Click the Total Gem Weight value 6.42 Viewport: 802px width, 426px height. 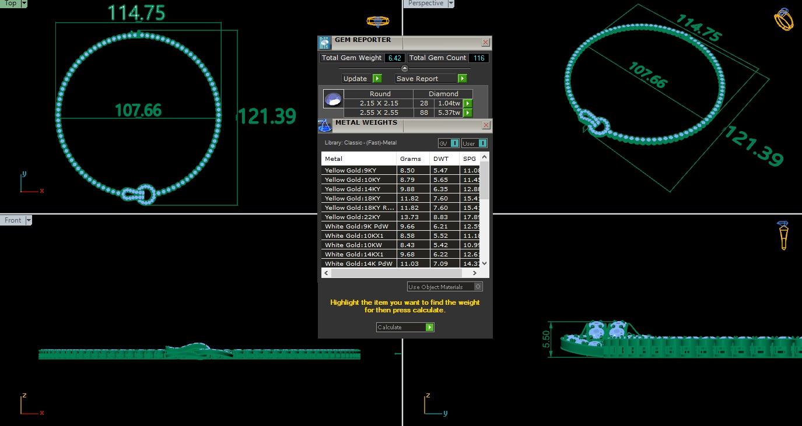[395, 58]
